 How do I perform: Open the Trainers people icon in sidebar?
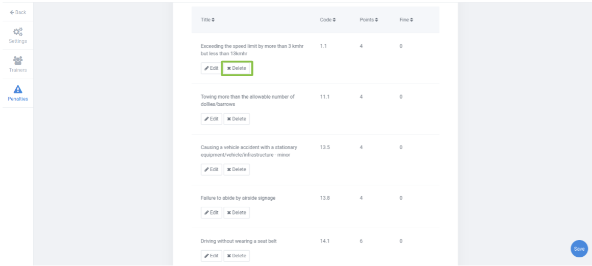pos(18,60)
